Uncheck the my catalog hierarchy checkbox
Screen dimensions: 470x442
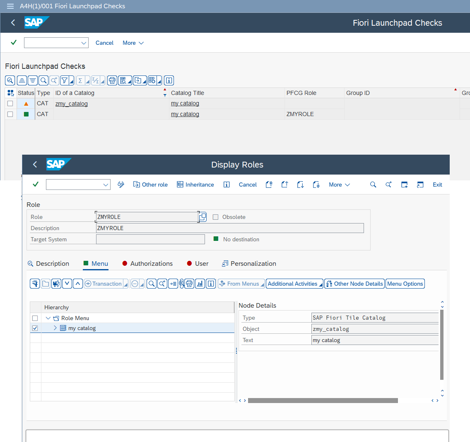point(35,328)
